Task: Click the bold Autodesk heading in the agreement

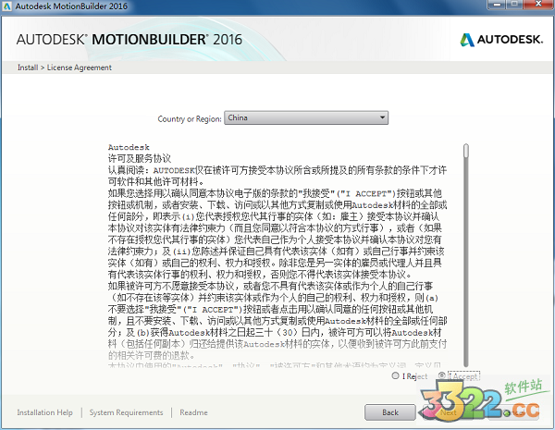Action: (129, 147)
